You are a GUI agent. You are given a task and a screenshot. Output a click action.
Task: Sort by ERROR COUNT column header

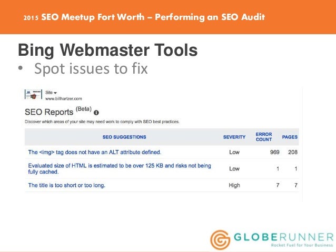263,137
